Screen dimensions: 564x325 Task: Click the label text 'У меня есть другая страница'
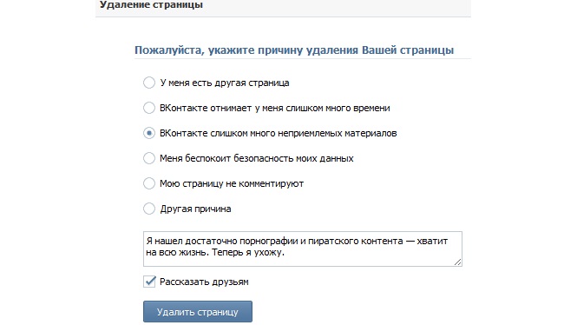(x=225, y=83)
